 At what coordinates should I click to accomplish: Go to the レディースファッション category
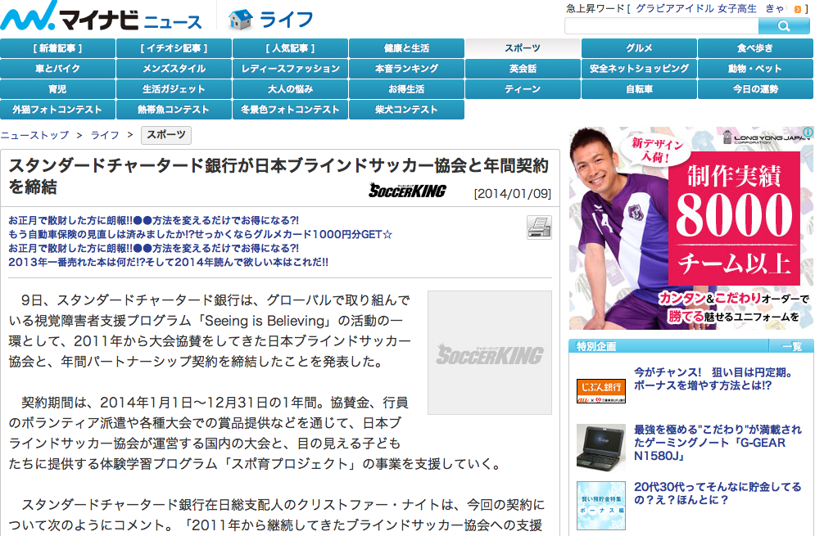pyautogui.click(x=291, y=69)
